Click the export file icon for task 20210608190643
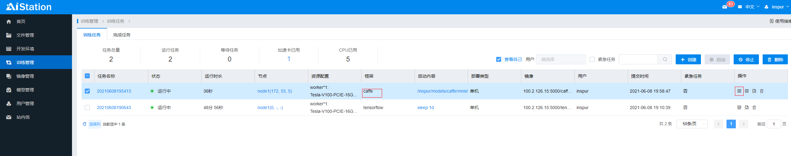 747,108
